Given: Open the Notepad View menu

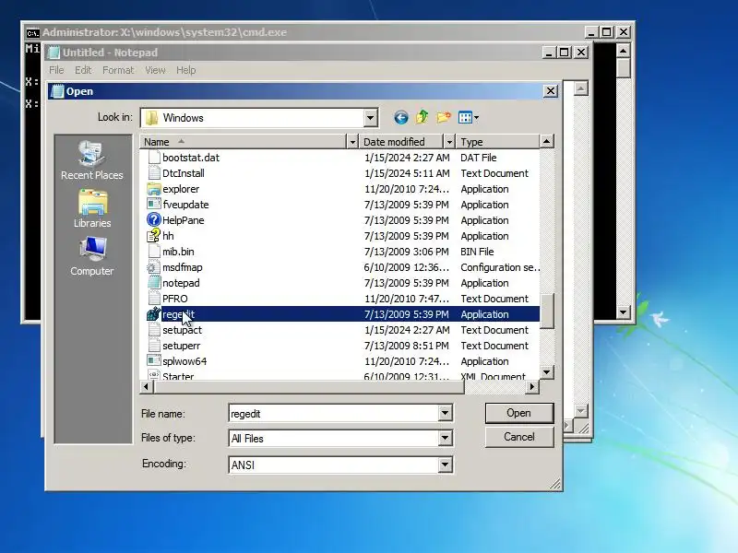Looking at the screenshot, I should pos(155,70).
